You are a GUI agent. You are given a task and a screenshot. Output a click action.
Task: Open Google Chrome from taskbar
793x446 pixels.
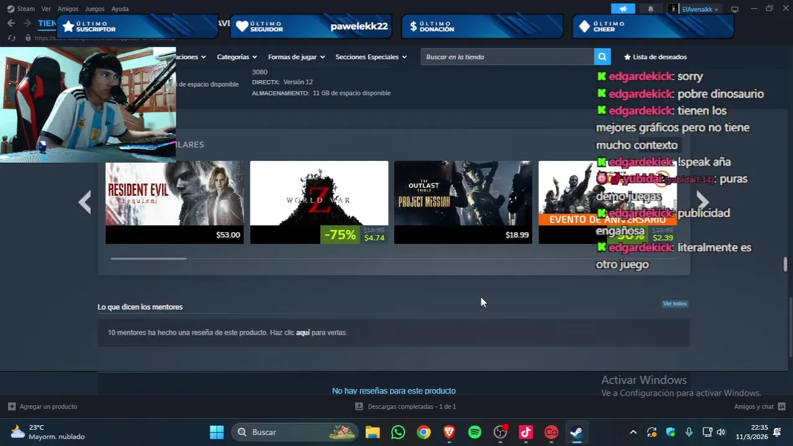pos(424,432)
